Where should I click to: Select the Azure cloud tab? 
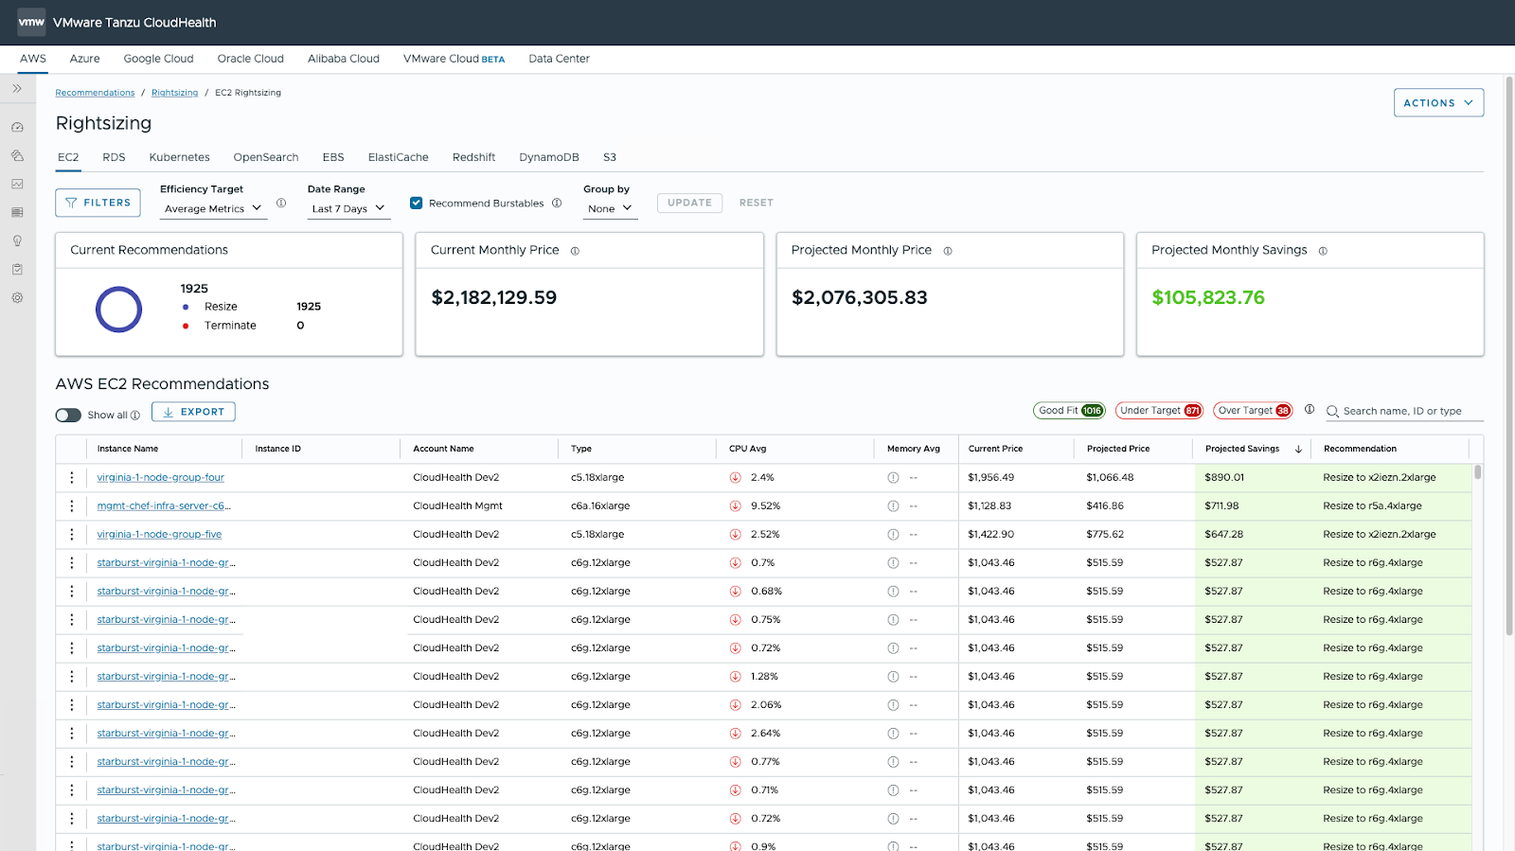click(84, 59)
